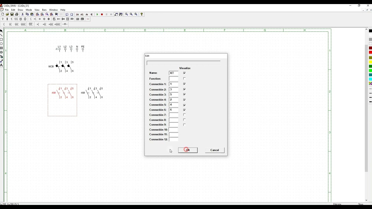The image size is (372, 209).
Task: Select the empty ellipse drawing tool
Action: (x=1, y=44)
